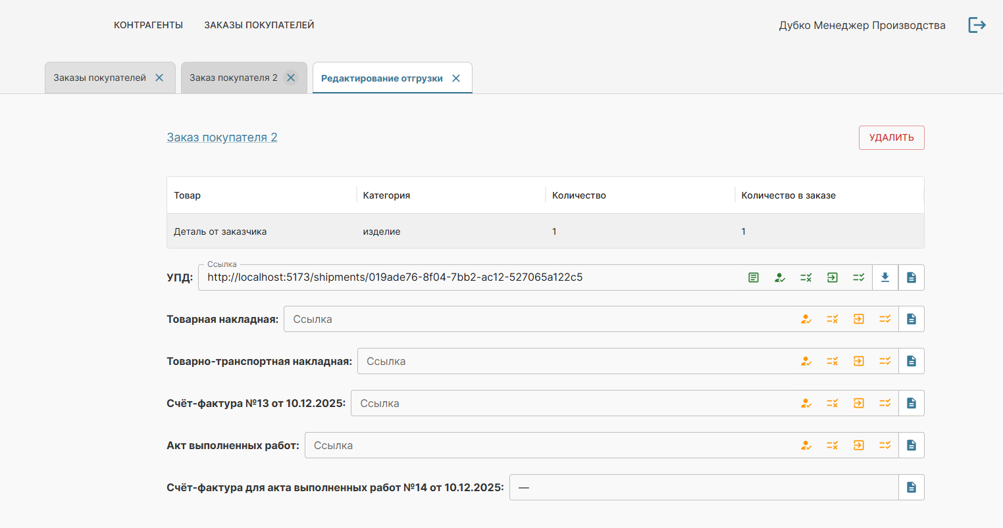Screen dimensions: 1003x528
Task: Close the Заказ покупателя 2 tab
Action: click(x=291, y=78)
